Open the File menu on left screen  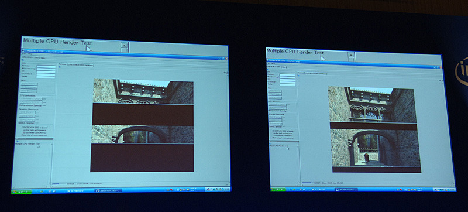click(24, 54)
